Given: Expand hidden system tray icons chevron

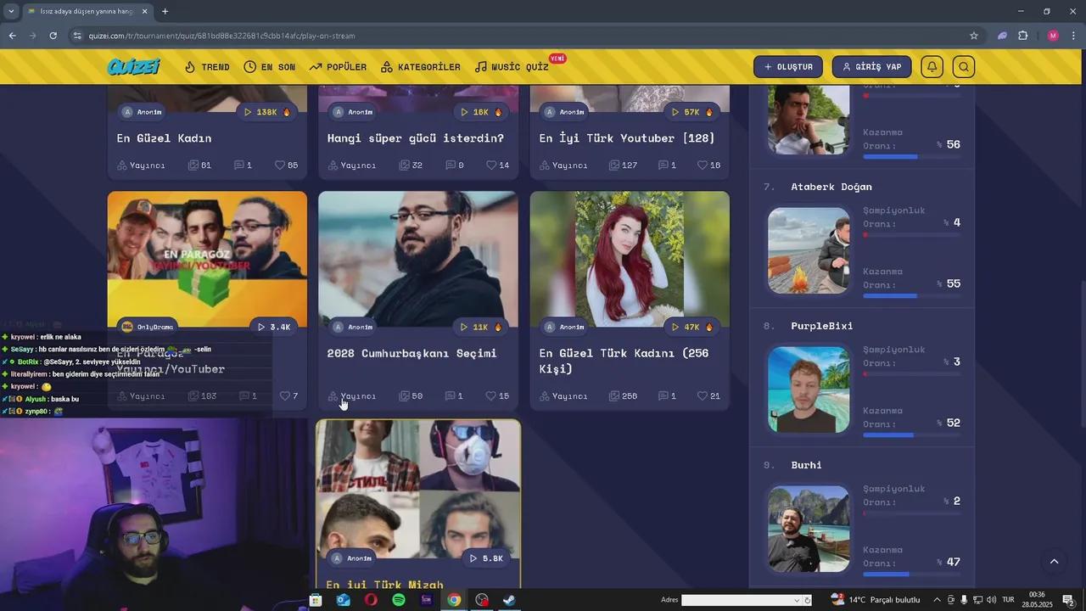Looking at the screenshot, I should (937, 600).
